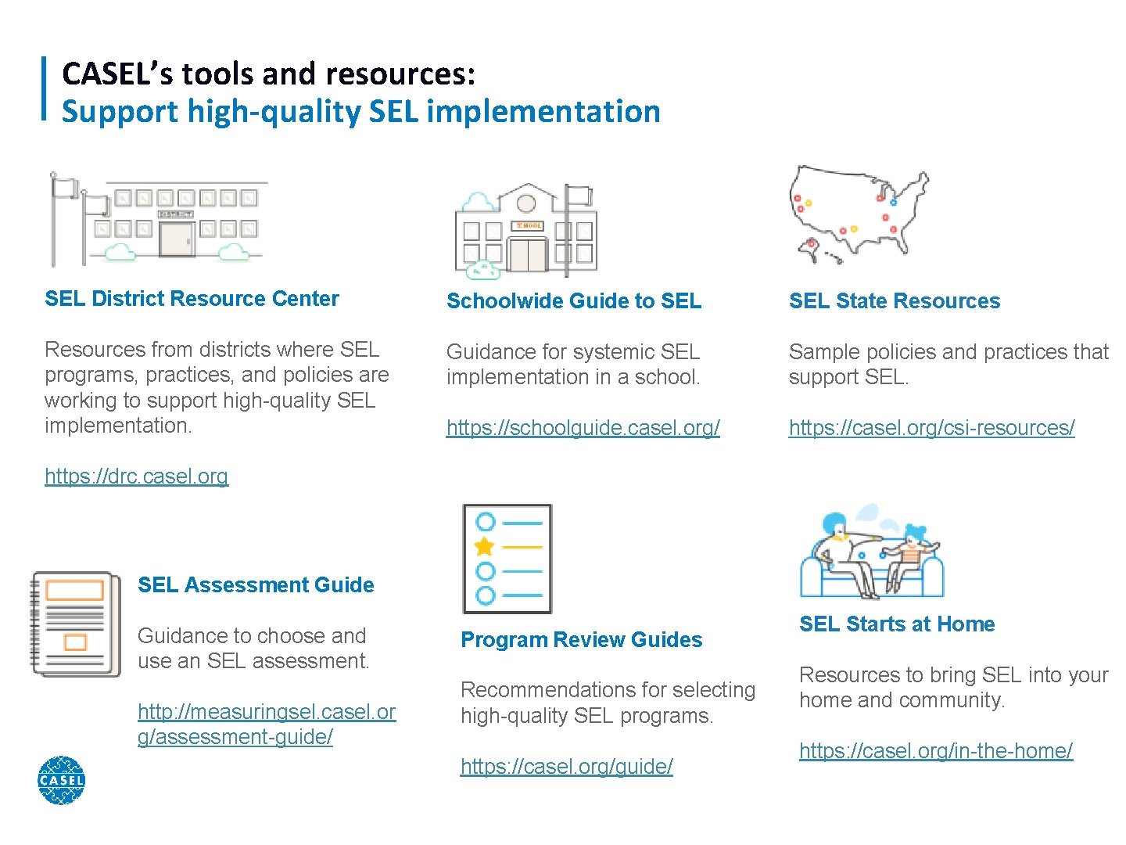This screenshot has height=845, width=1126.
Task: Click the subtitle Support high-quality SEL implementation
Action: (x=360, y=111)
